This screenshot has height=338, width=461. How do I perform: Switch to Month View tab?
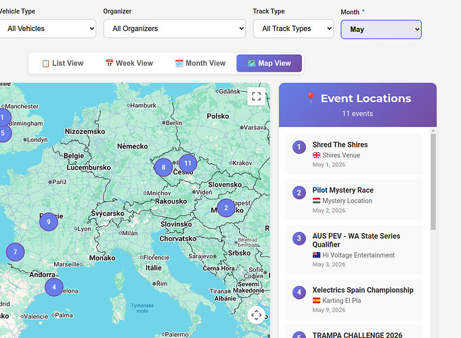tap(200, 64)
